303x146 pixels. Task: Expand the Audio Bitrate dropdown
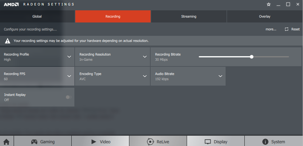point(220,76)
